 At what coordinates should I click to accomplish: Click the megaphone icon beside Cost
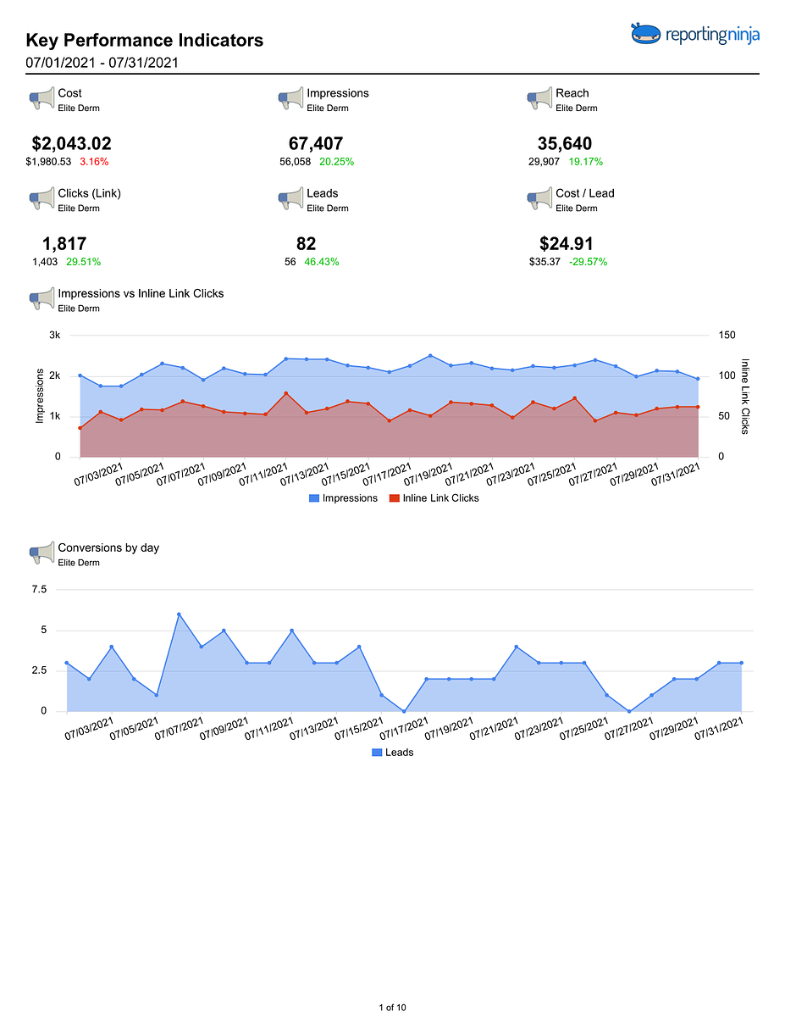[x=41, y=99]
